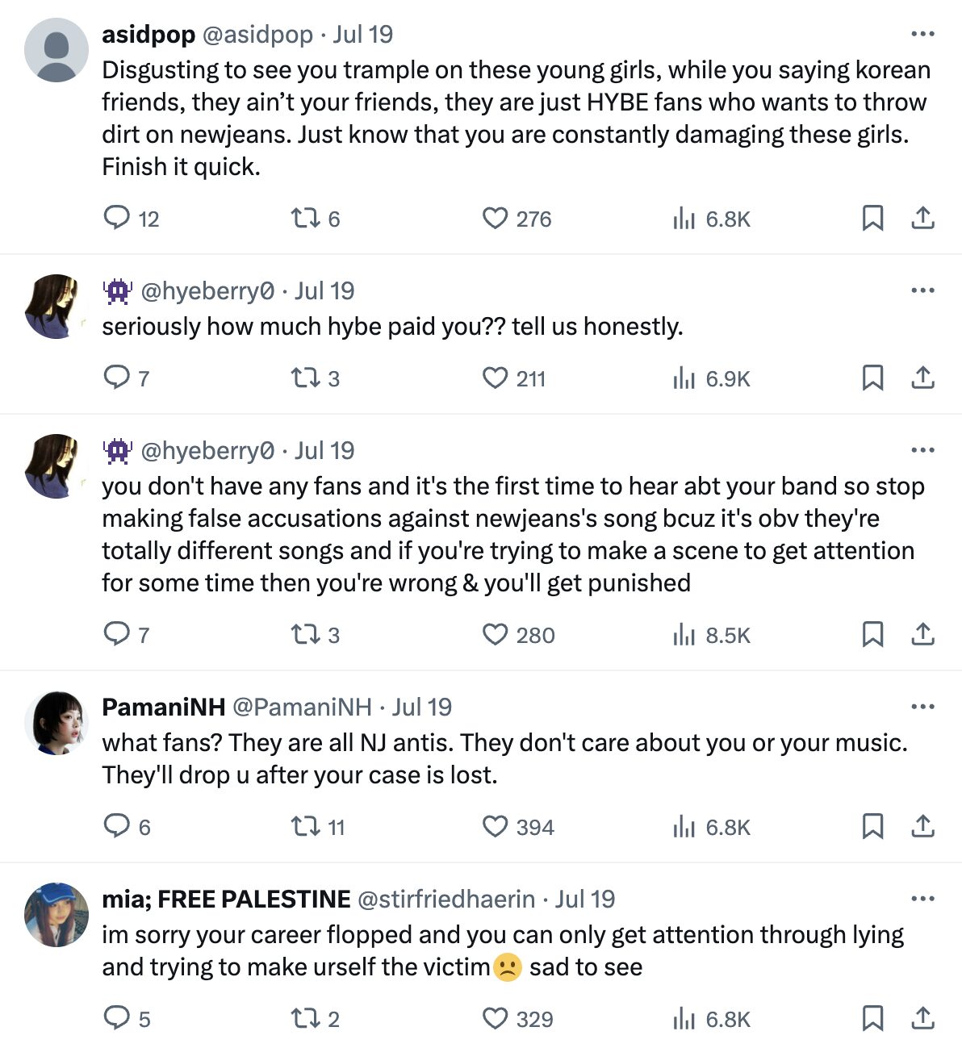Bookmark the tweet by stirfriedhaerin
962x1052 pixels.
click(872, 1018)
